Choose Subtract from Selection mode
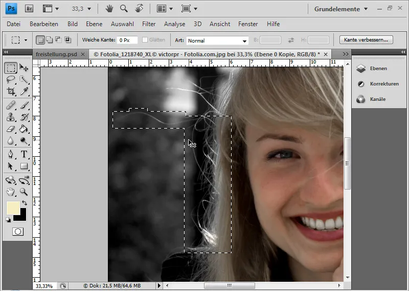The image size is (409, 291). pos(58,40)
